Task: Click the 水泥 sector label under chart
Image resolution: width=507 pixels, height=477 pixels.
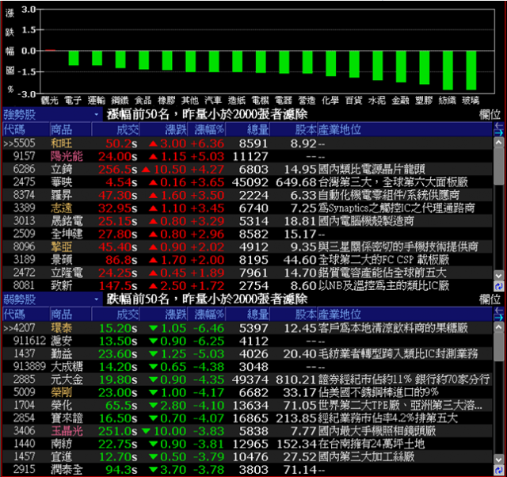Action: click(x=377, y=101)
